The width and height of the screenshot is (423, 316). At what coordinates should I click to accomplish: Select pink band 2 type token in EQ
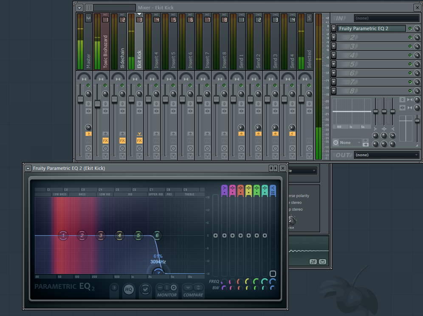click(233, 191)
